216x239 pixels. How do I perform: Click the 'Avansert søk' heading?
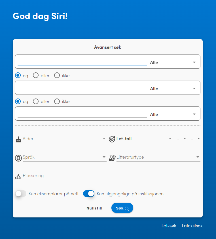pyautogui.click(x=108, y=47)
